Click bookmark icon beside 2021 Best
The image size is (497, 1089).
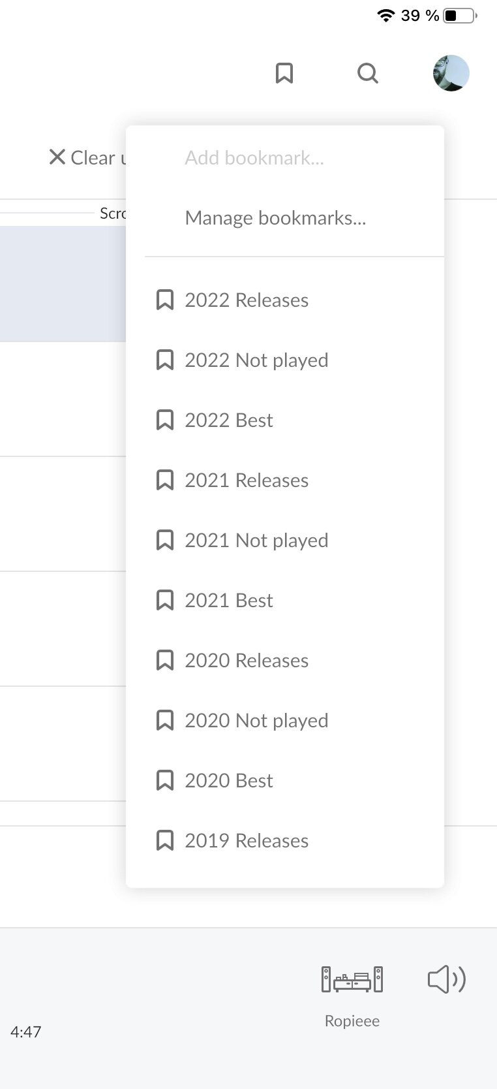click(165, 601)
